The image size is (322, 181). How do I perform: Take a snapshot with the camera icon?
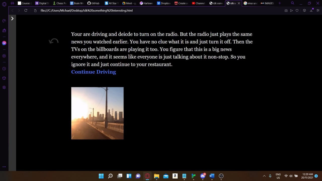[x=286, y=11]
